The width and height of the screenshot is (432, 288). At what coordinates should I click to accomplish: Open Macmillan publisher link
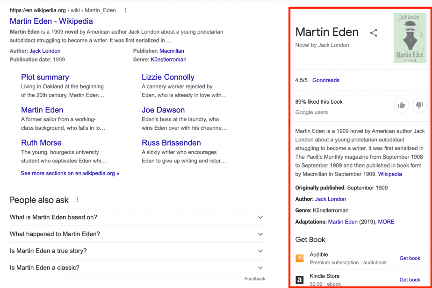coord(172,51)
